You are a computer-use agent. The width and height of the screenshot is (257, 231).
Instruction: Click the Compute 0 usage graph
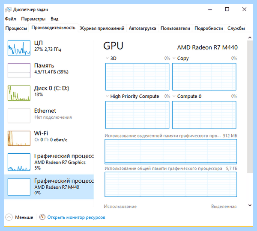click(204, 115)
